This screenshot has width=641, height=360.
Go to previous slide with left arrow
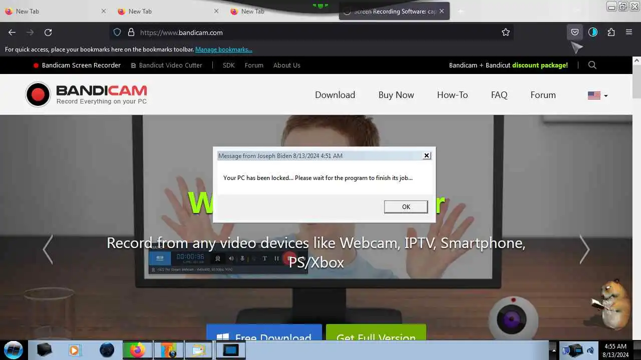(x=48, y=249)
